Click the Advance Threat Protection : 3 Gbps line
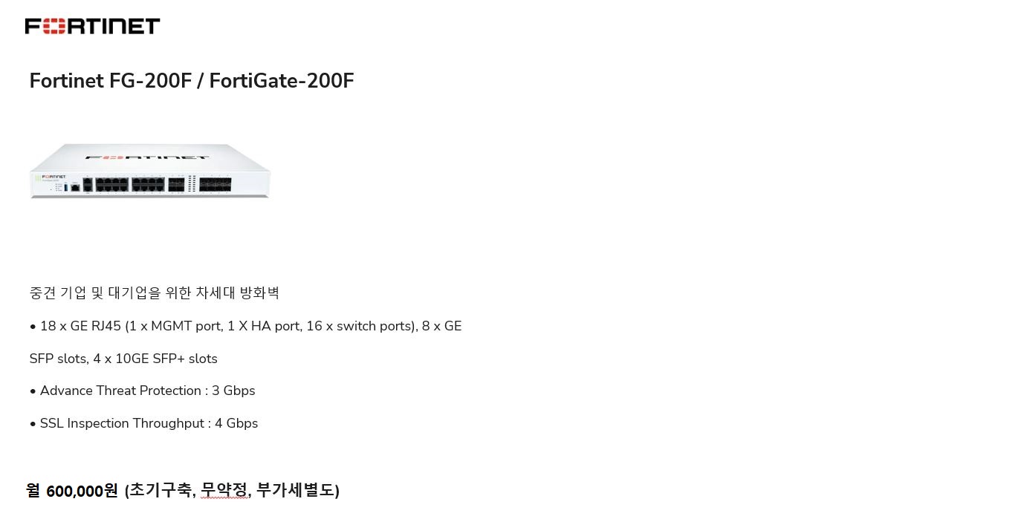 pyautogui.click(x=142, y=391)
